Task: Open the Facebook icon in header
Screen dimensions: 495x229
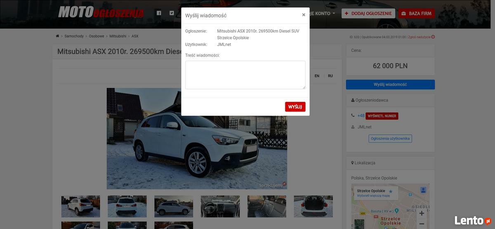Action: (x=159, y=13)
